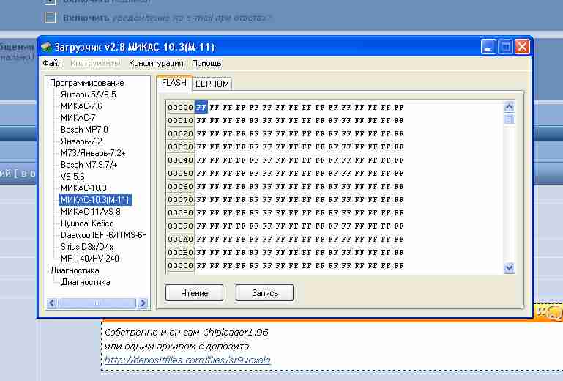
Task: Select the highlighted first byte FF
Action: pos(201,107)
